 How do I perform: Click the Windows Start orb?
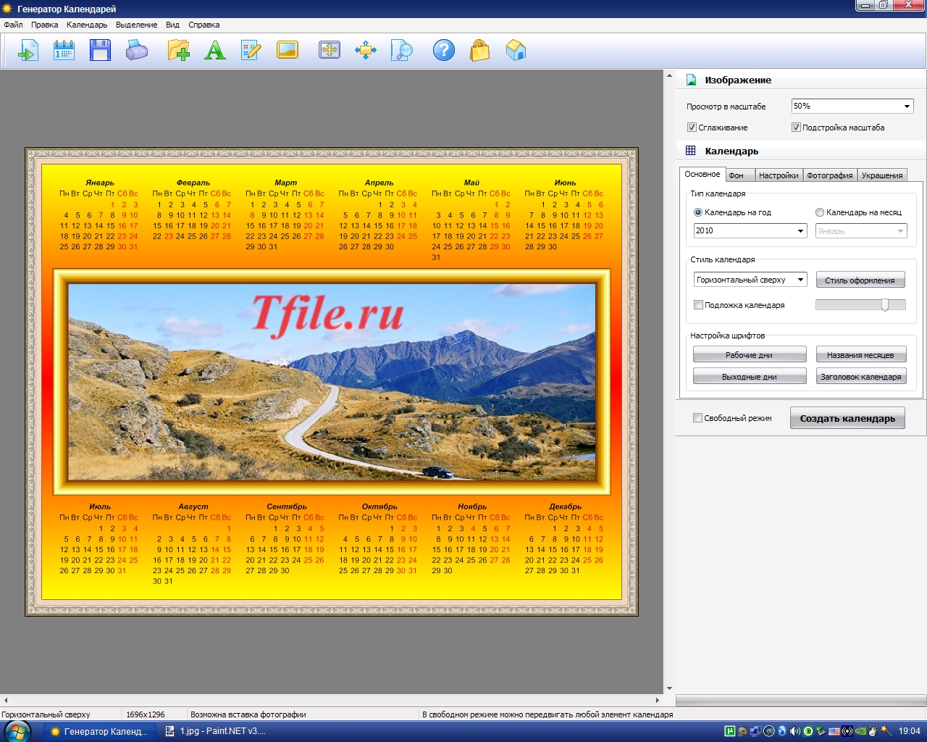[17, 731]
